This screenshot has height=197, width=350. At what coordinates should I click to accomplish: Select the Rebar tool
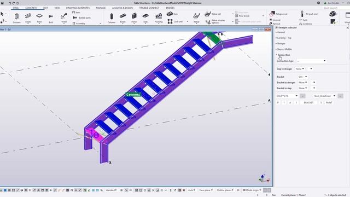click(196, 18)
